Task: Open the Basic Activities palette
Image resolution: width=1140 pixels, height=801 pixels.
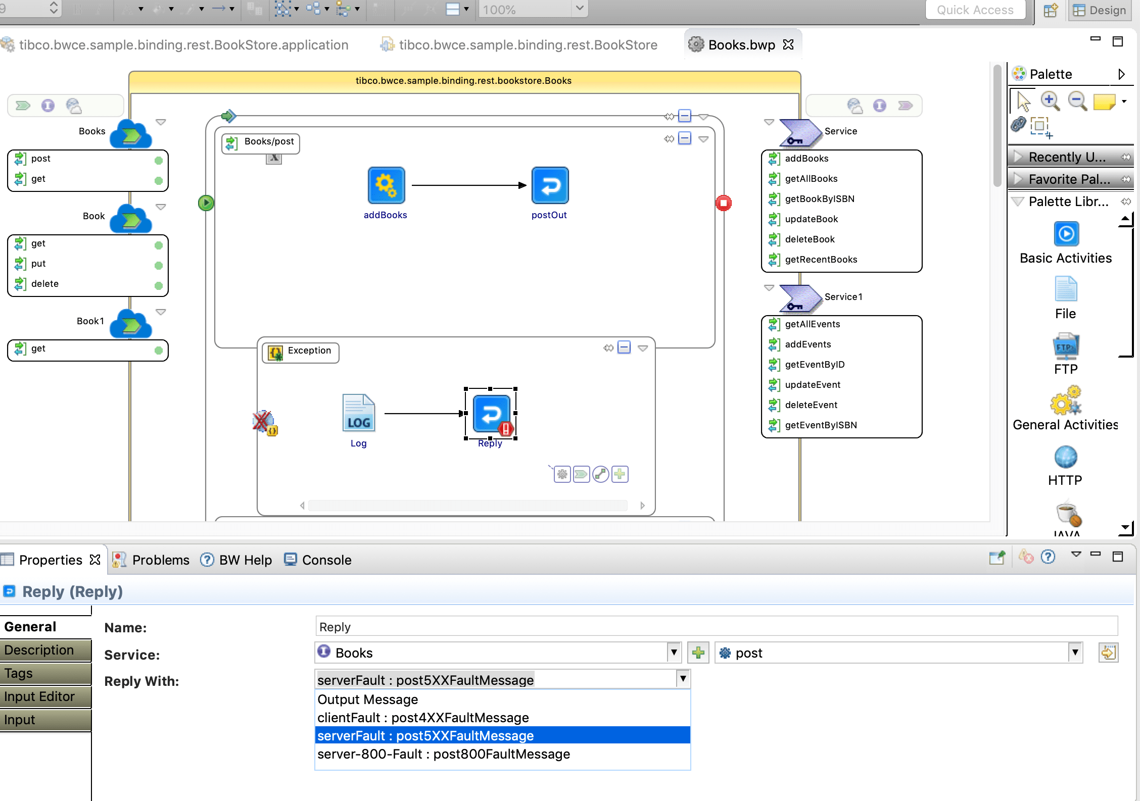Action: [x=1066, y=234]
